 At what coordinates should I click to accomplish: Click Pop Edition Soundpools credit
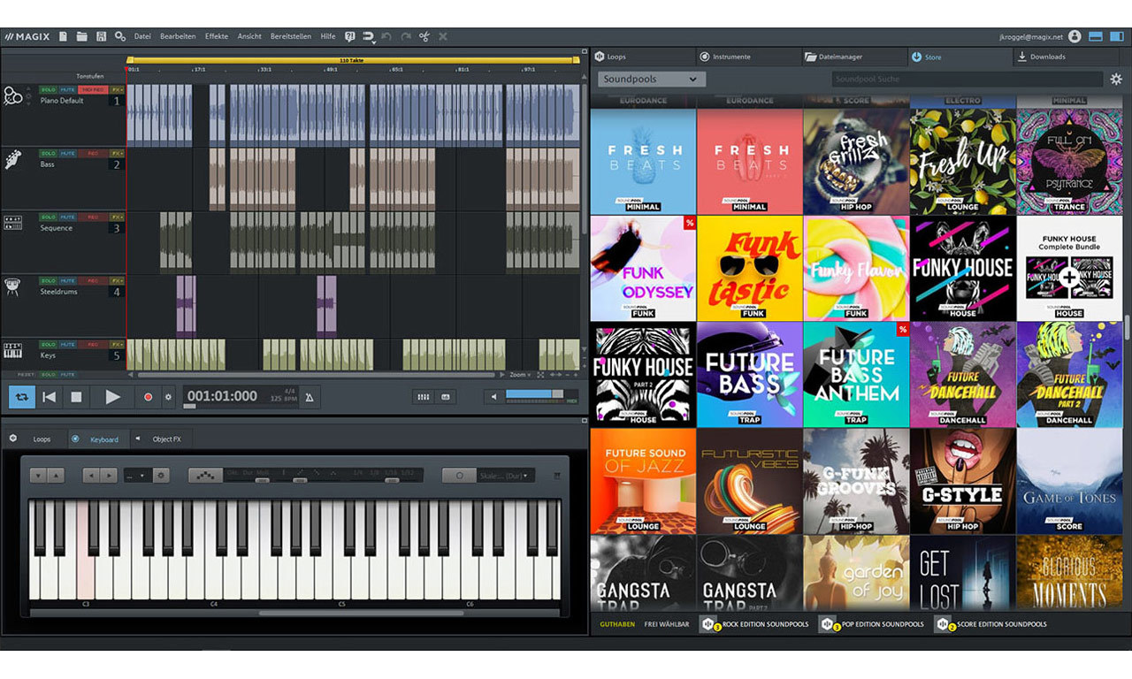872,624
